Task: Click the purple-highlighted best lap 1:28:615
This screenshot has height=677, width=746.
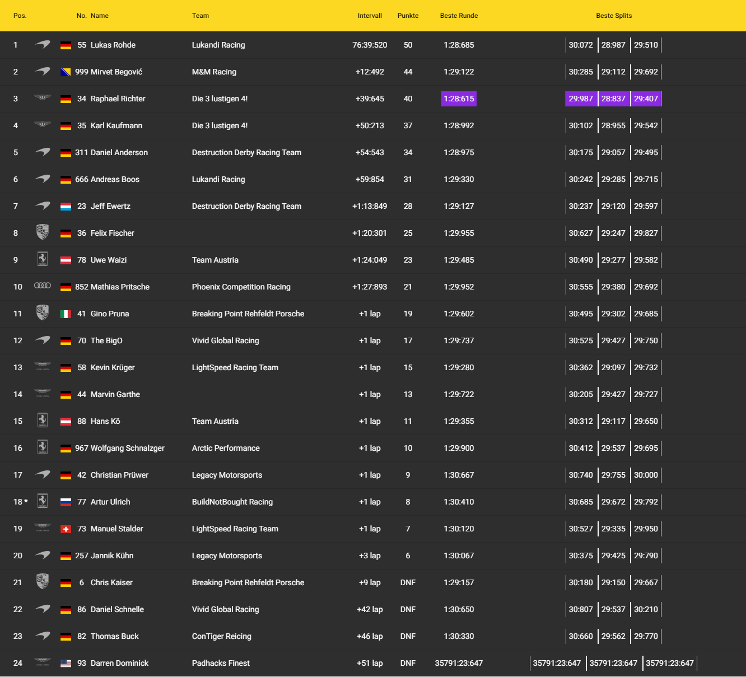Action: coord(459,99)
